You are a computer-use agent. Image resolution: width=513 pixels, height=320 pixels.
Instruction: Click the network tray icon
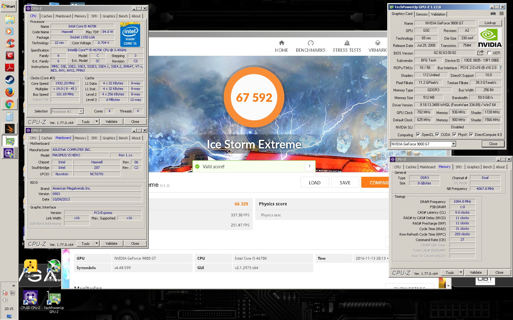pyautogui.click(x=13, y=293)
